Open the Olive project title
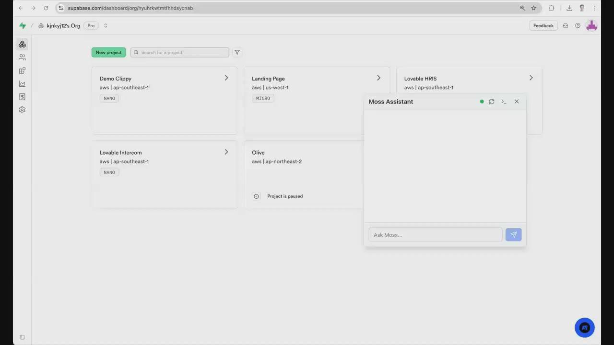This screenshot has height=345, width=614. pos(258,152)
